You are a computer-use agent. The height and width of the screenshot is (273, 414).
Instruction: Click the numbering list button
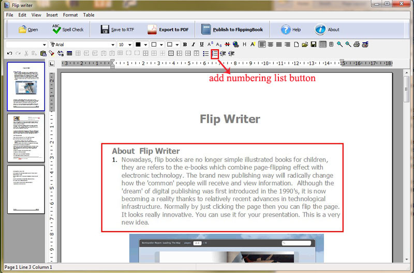click(x=215, y=54)
